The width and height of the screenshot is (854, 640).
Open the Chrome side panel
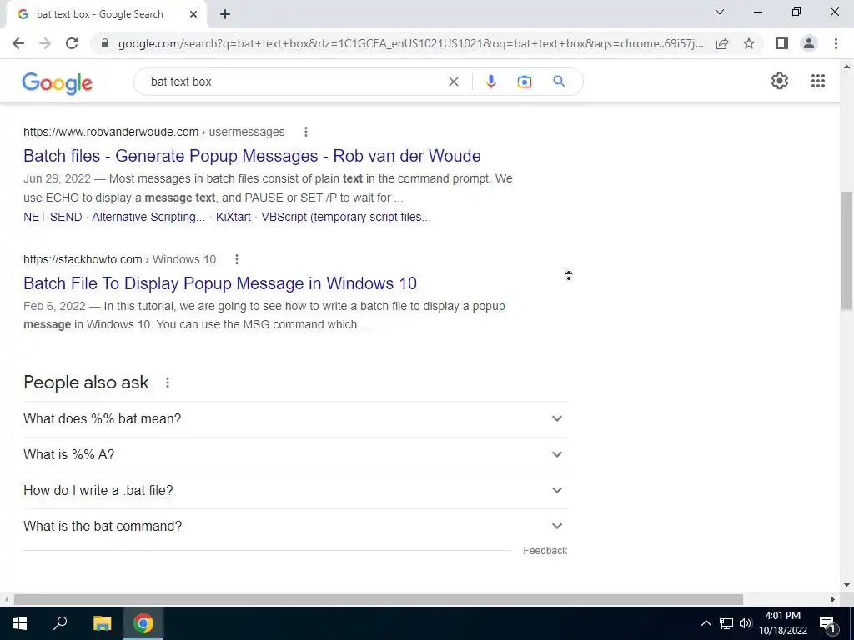pos(782,43)
